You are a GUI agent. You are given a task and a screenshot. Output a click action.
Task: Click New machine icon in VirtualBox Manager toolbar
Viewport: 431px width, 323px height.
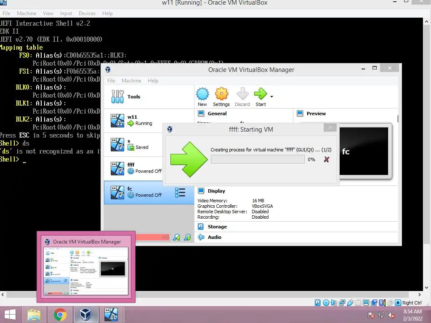point(202,97)
